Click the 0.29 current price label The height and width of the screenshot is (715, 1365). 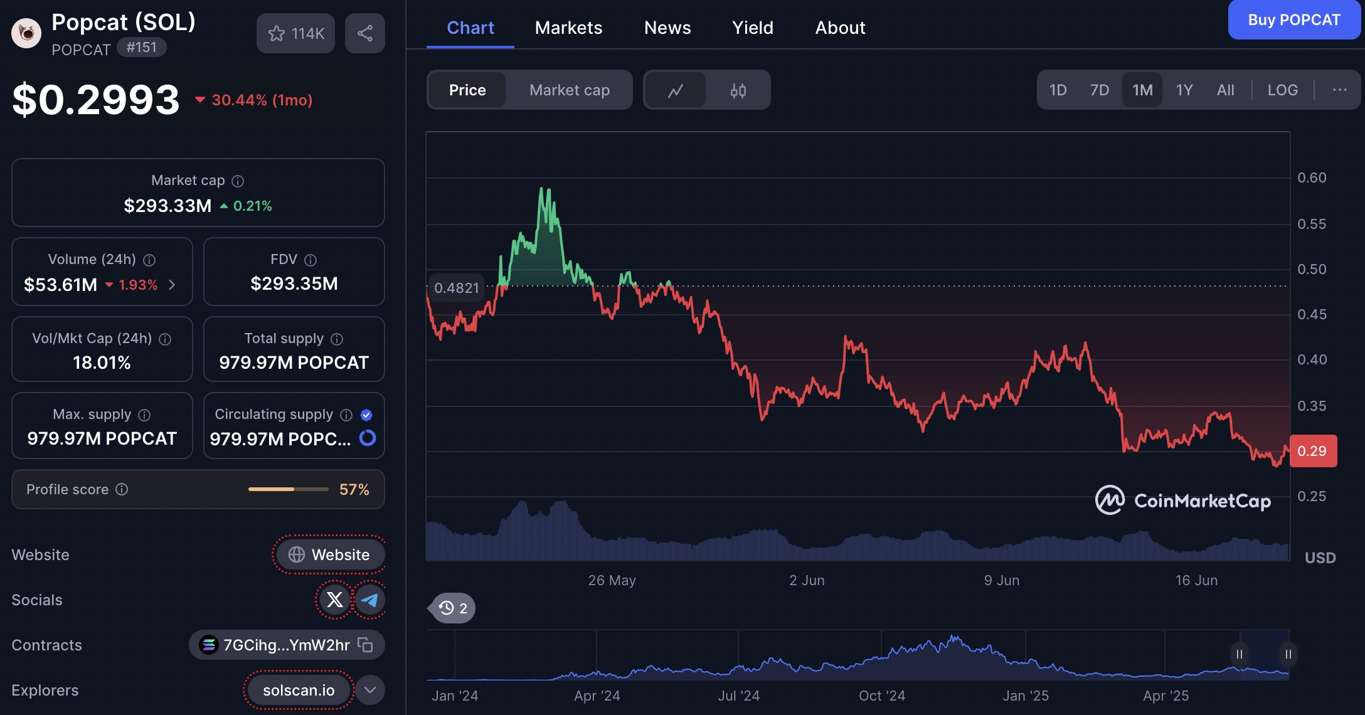click(1313, 451)
